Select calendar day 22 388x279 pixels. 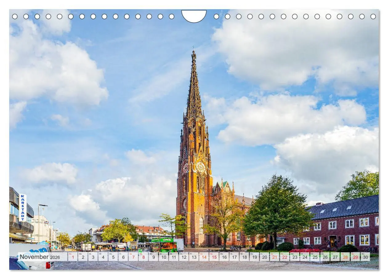click(x=285, y=257)
